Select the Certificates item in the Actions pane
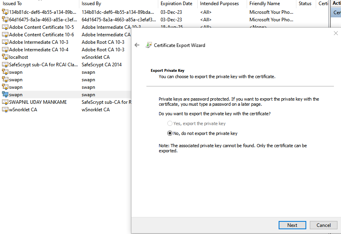 click(337, 12)
